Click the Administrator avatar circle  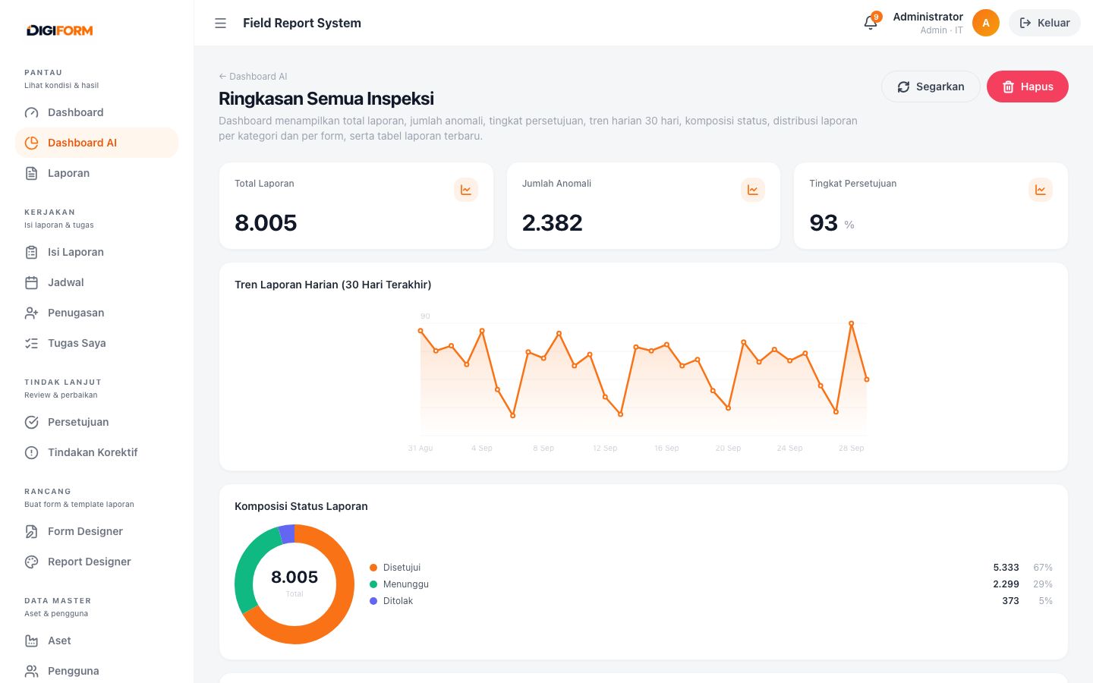[x=986, y=23]
